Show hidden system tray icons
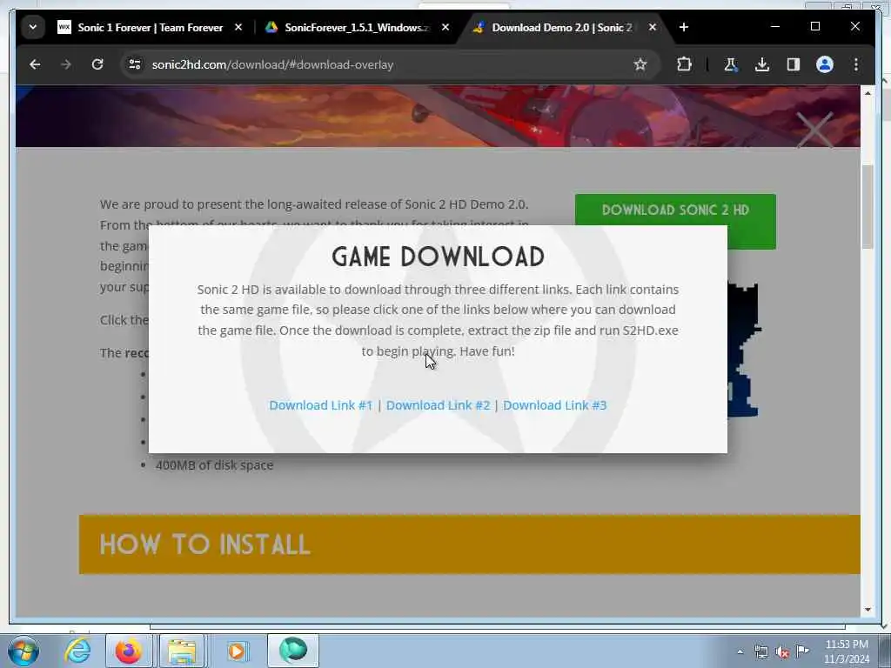Screen dimensions: 891x668 740,651
